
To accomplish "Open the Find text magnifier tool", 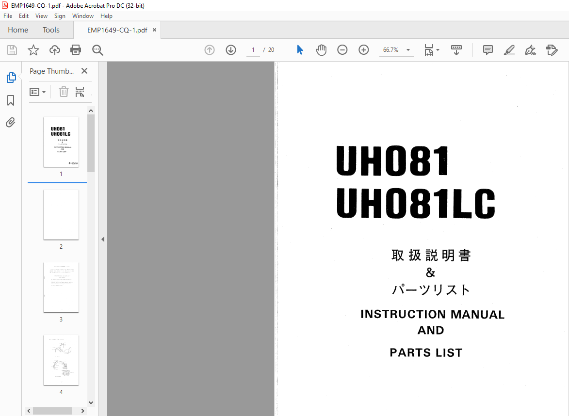I will 98,50.
